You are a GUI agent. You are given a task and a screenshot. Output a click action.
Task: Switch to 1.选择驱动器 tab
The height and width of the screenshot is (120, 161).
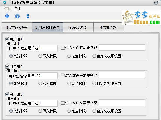(x=17, y=27)
